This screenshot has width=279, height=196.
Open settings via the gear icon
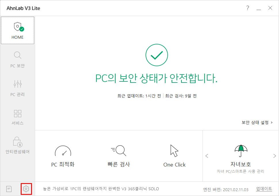coord(26,189)
